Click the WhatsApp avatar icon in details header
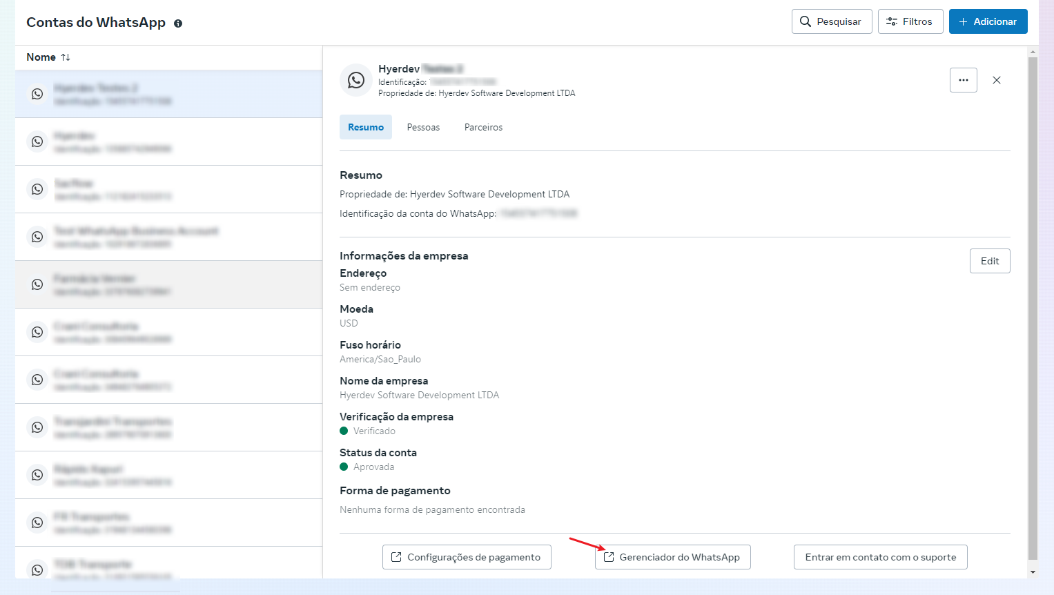Image resolution: width=1054 pixels, height=595 pixels. click(356, 80)
